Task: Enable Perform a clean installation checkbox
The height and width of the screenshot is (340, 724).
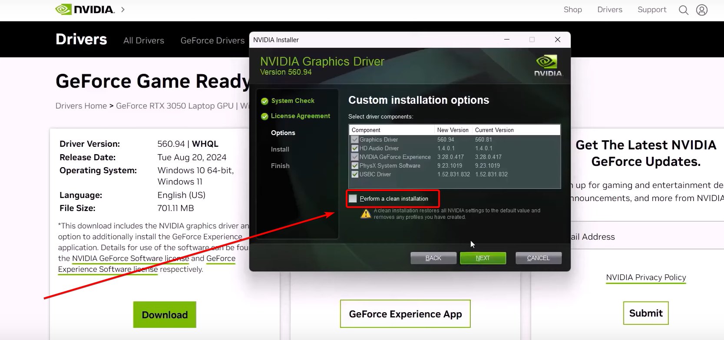Action: [353, 198]
